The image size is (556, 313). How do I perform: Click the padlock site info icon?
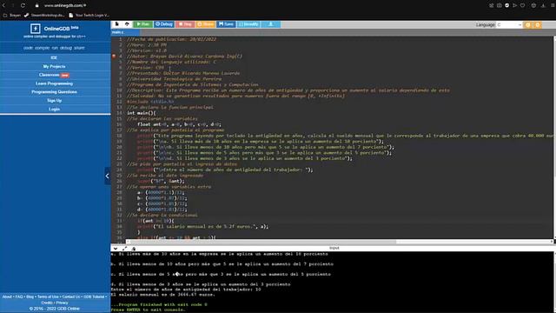[36, 5]
